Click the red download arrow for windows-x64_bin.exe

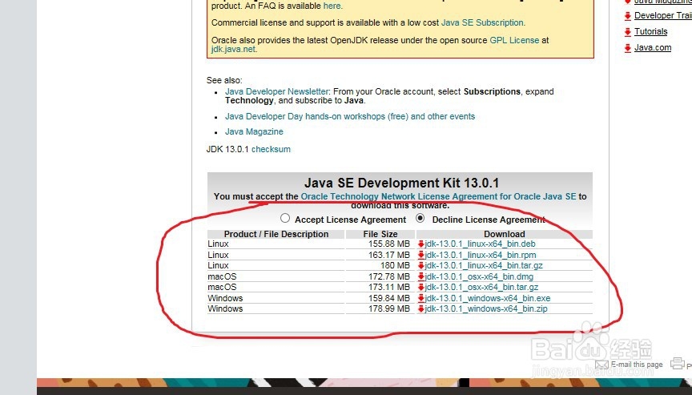[x=421, y=298]
